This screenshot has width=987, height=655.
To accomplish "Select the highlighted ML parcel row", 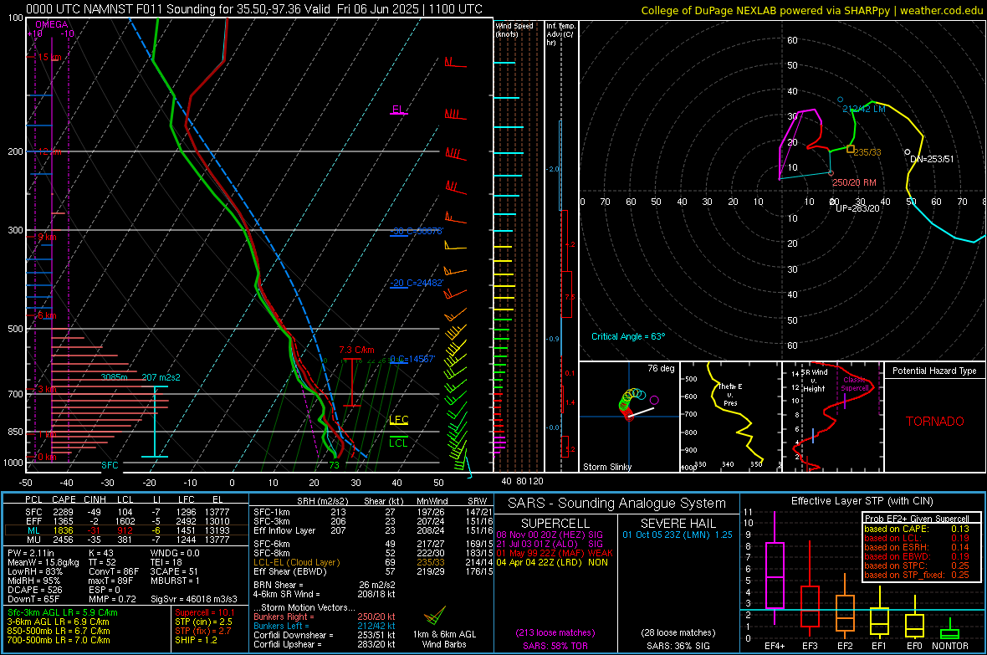I will (x=126, y=531).
